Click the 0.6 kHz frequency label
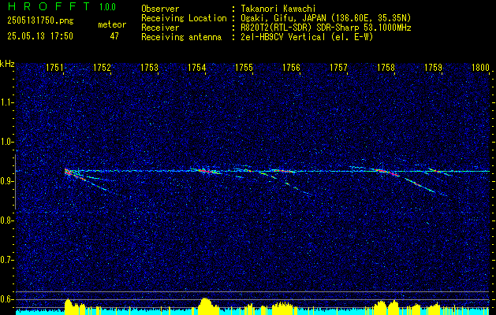The width and height of the screenshot is (496, 315). tap(6, 299)
